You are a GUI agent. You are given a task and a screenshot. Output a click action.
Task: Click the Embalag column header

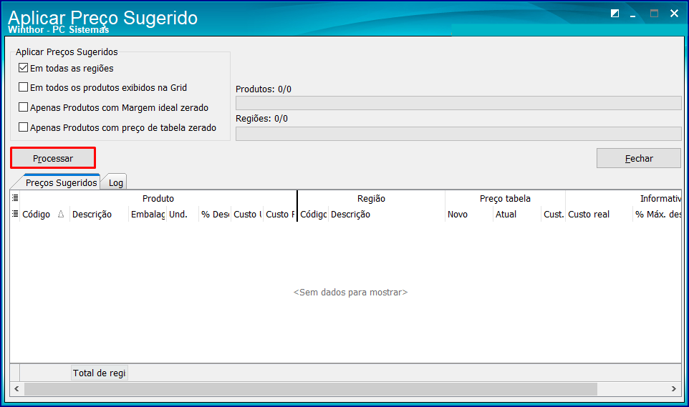pyautogui.click(x=148, y=215)
